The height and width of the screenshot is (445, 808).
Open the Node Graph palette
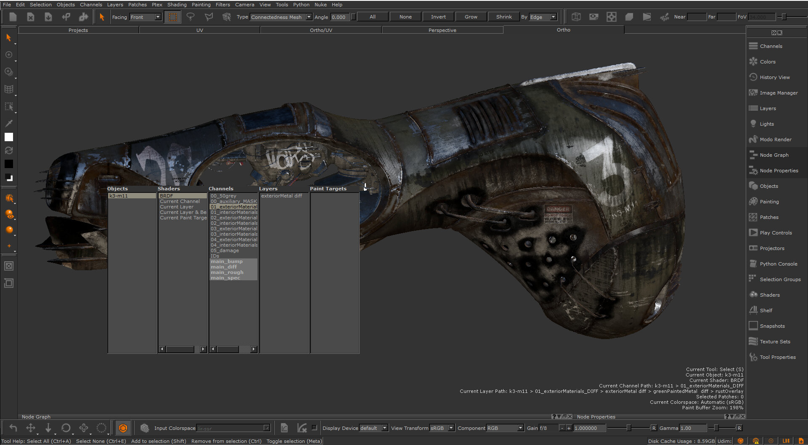(774, 155)
